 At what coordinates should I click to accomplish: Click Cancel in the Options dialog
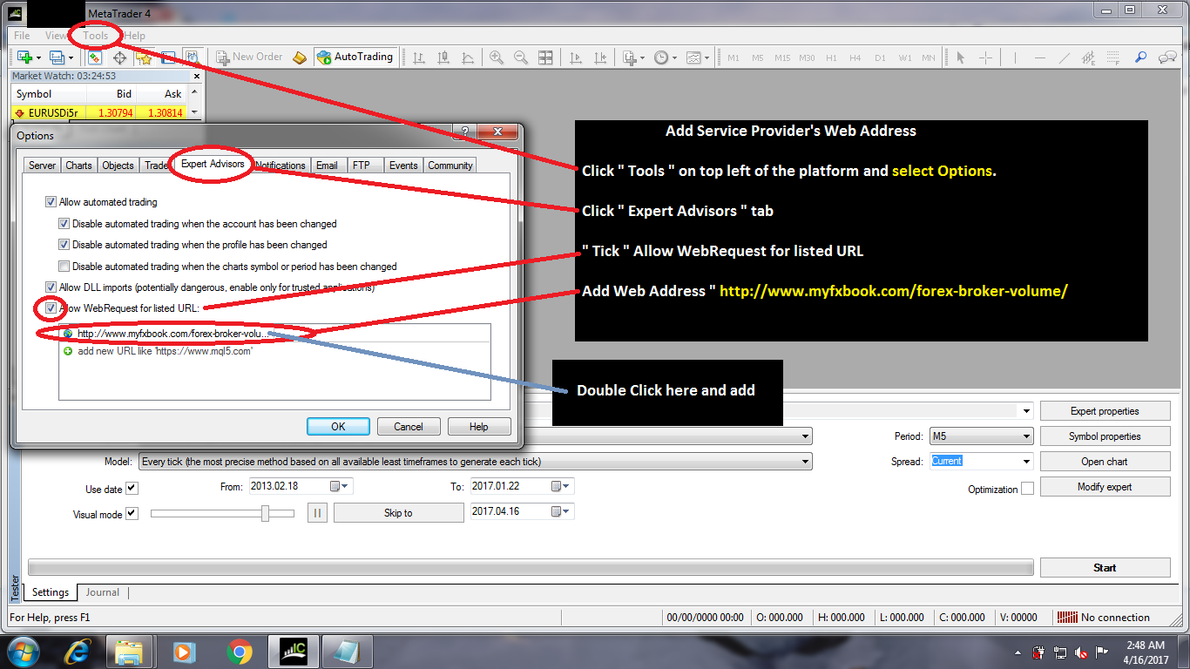[409, 427]
